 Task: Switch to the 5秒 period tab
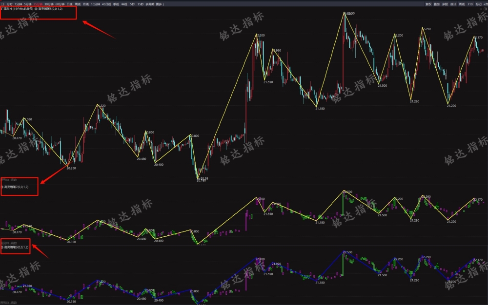(x=132, y=4)
